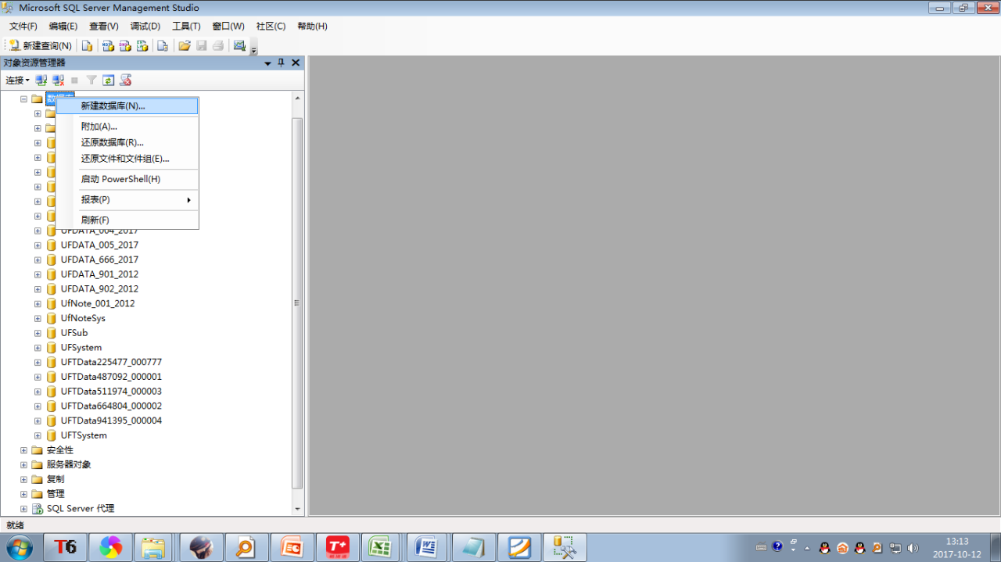Open Excel from the taskbar
1001x562 pixels.
coord(381,547)
